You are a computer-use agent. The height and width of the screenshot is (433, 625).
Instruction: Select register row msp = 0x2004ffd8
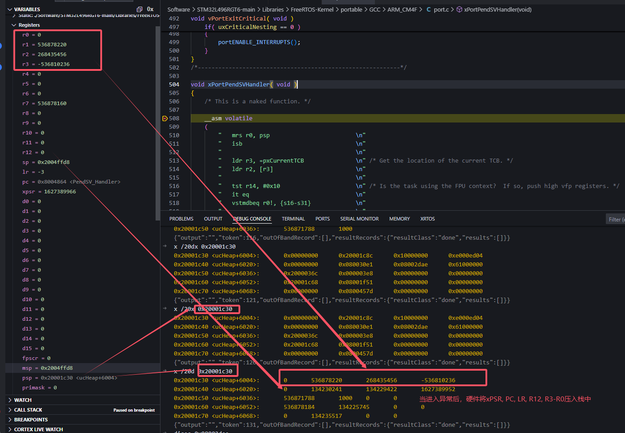[x=82, y=368]
